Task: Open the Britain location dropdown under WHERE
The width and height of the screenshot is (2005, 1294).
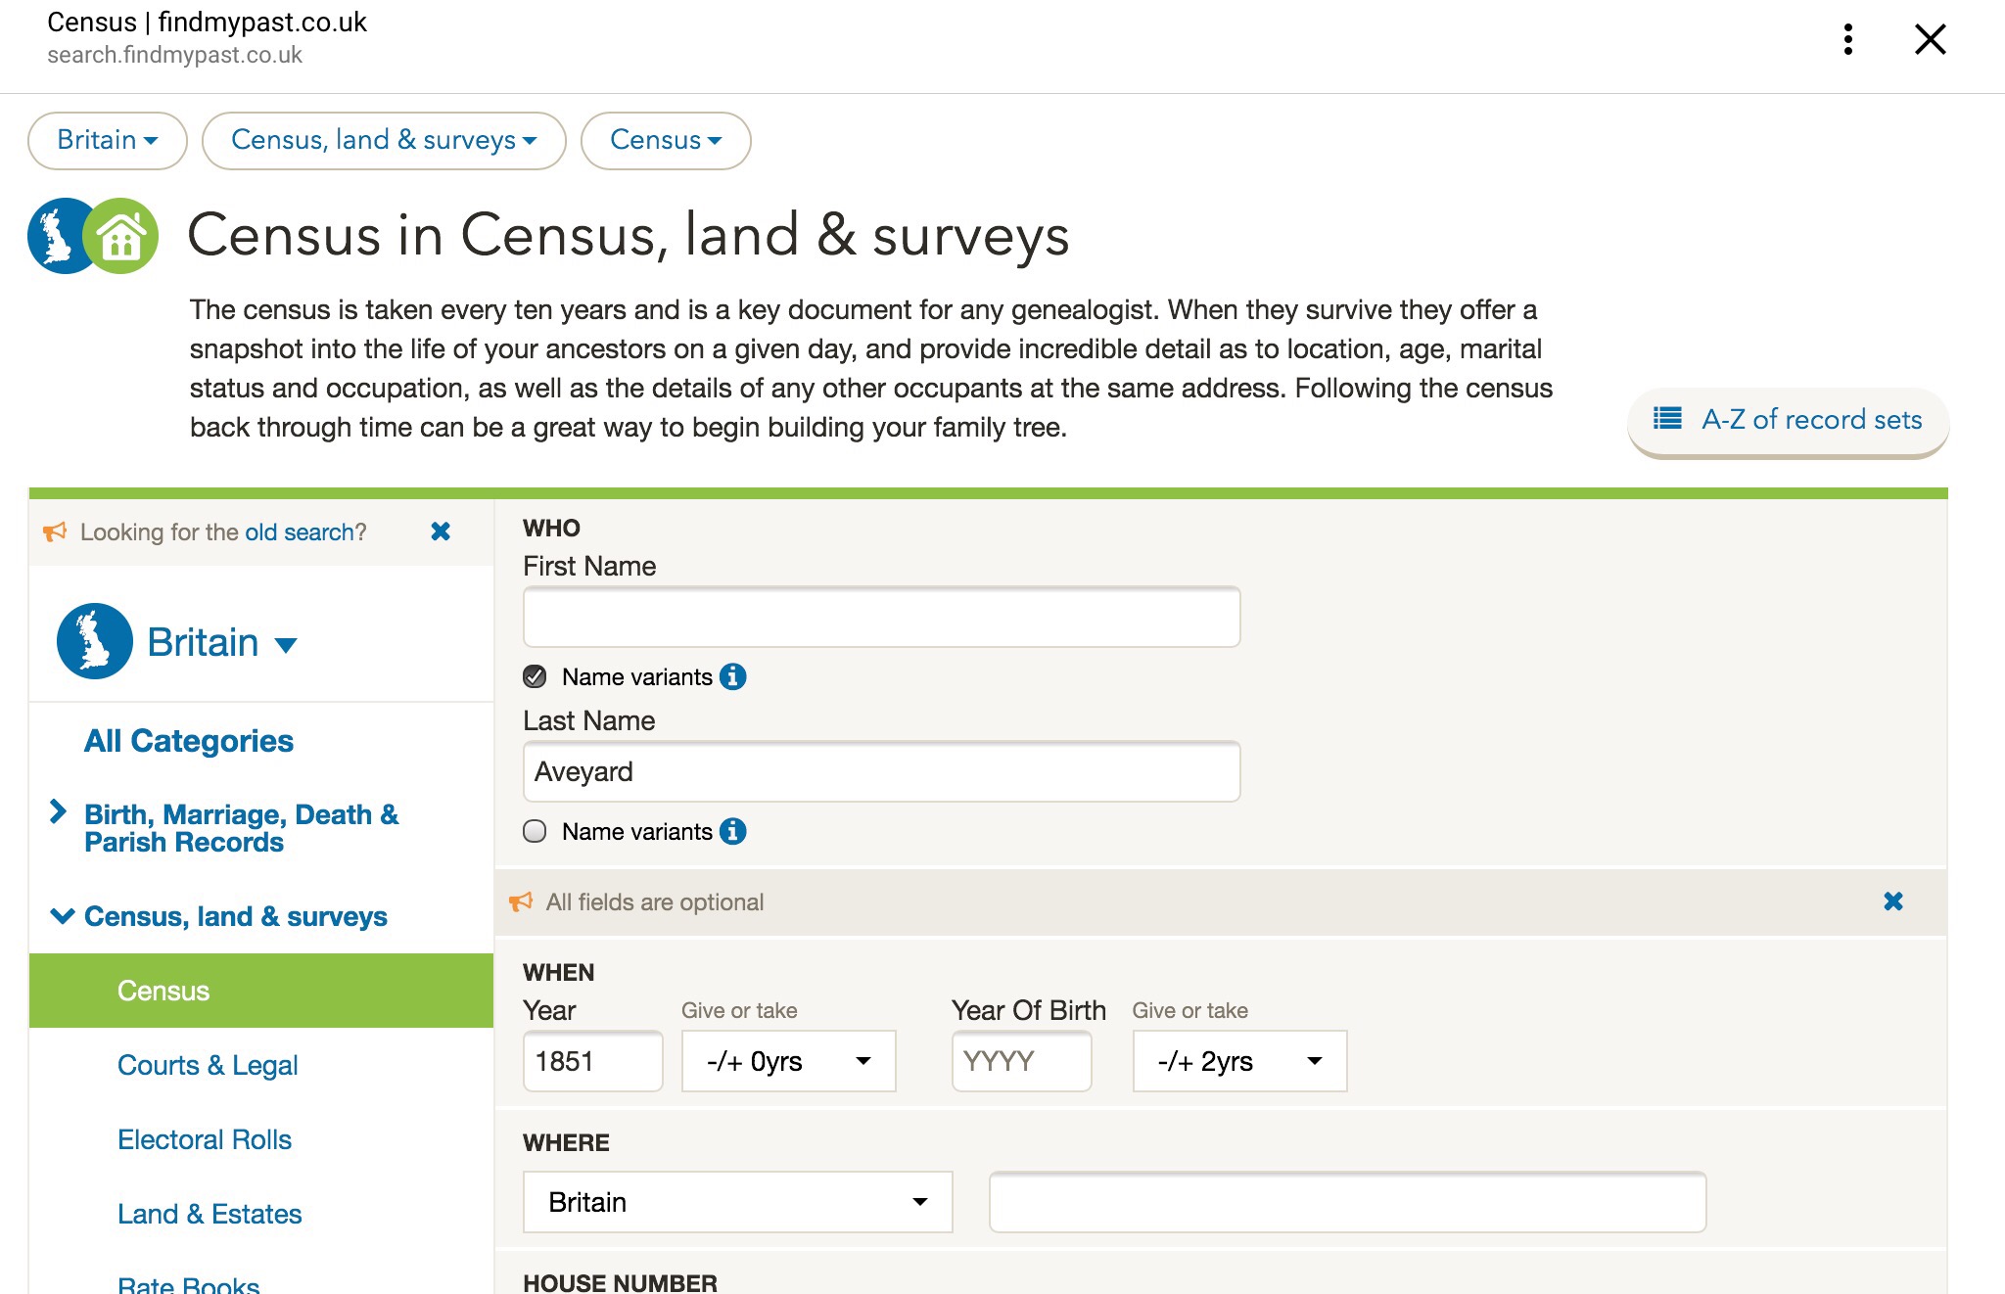Action: coord(737,1202)
